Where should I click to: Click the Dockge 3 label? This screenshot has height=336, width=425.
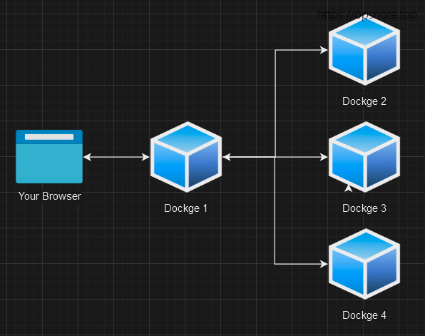pyautogui.click(x=364, y=208)
